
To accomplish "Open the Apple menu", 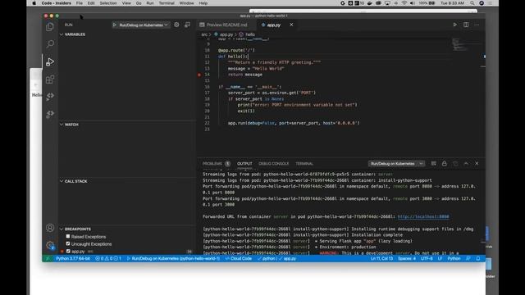I will pyautogui.click(x=34, y=3).
